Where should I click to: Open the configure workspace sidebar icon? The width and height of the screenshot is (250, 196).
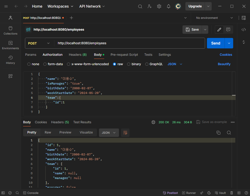pyautogui.click(x=11, y=76)
